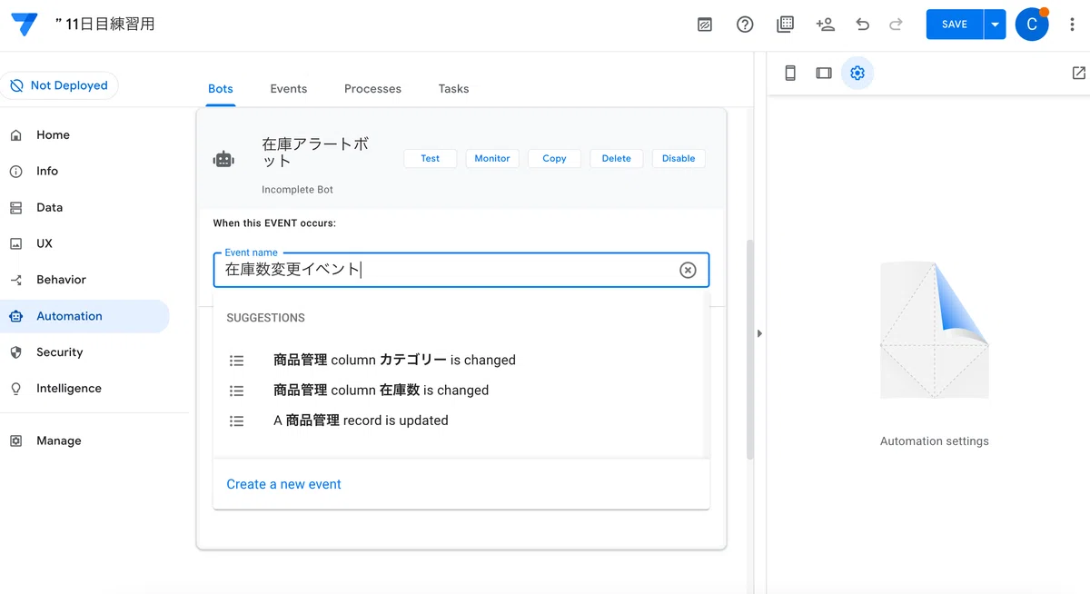
Task: Collapse the preview panel arrow
Action: 759,333
